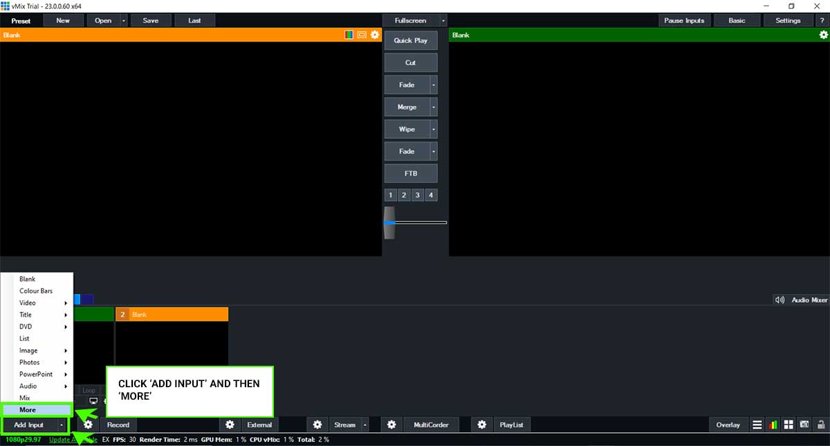Open the colour correction icon in the Preview header
830x446 pixels.
[349, 35]
